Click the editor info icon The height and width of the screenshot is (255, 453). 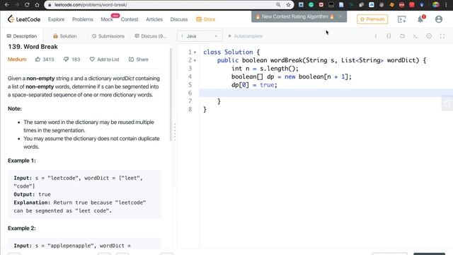coord(376,36)
